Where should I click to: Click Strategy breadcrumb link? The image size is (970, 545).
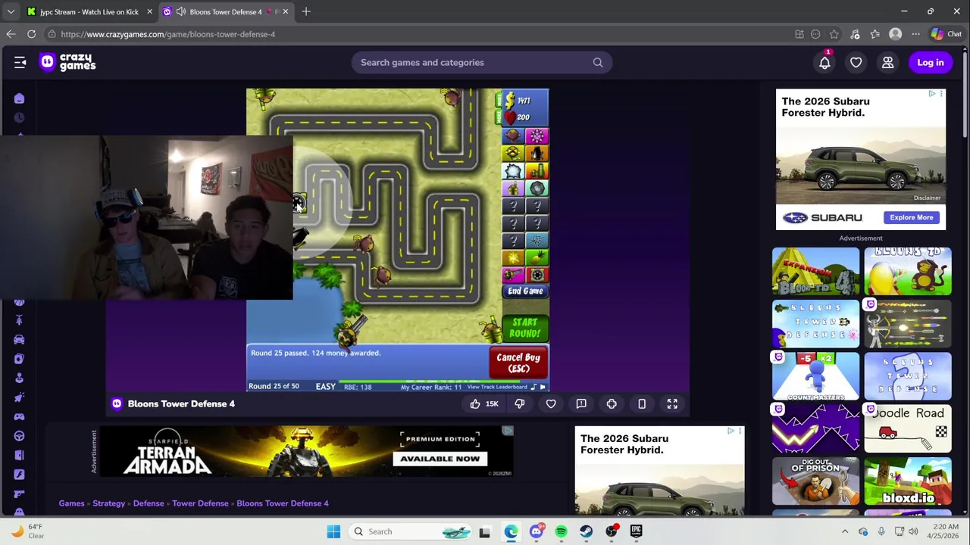point(108,503)
